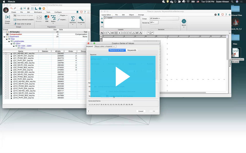Open the Iterate by 'Off' dropdown
The image size is (246, 153).
(154, 22)
